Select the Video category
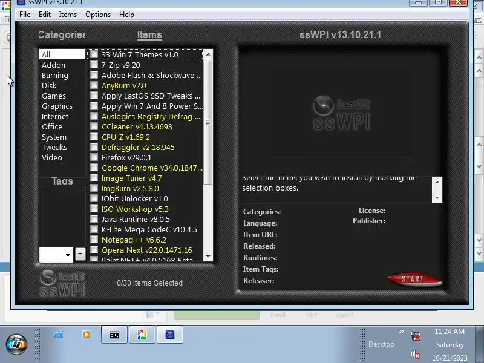Image resolution: width=484 pixels, height=363 pixels. (x=62, y=158)
